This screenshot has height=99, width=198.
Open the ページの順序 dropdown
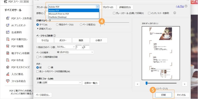75,52
